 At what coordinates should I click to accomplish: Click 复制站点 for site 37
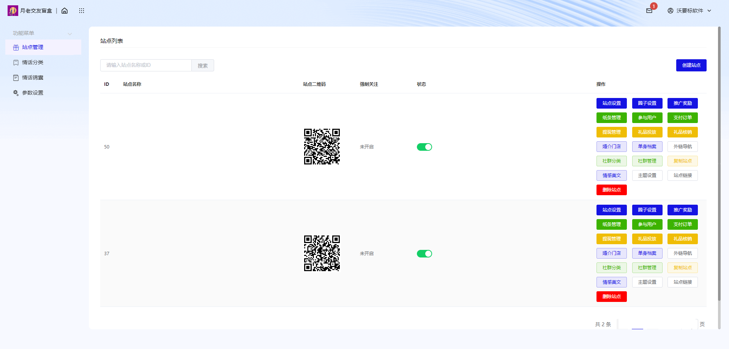tap(683, 268)
